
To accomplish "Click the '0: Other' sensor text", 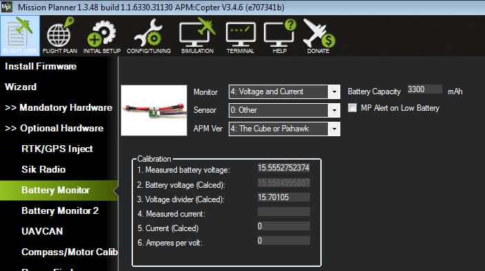I will tap(244, 110).
